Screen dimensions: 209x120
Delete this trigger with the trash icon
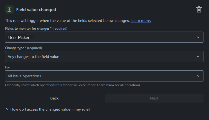pyautogui.click(x=199, y=9)
